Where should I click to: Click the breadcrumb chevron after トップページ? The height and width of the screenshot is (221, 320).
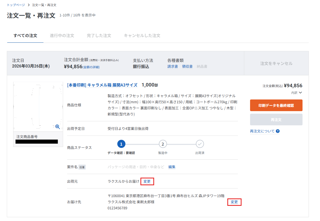point(29,5)
